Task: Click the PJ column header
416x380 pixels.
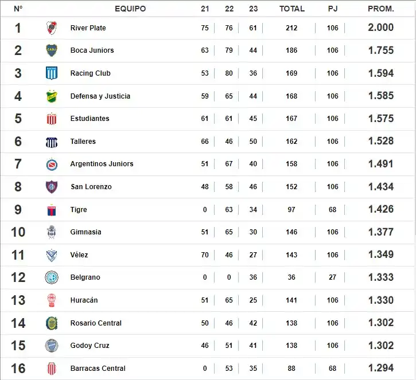Action: click(x=333, y=9)
